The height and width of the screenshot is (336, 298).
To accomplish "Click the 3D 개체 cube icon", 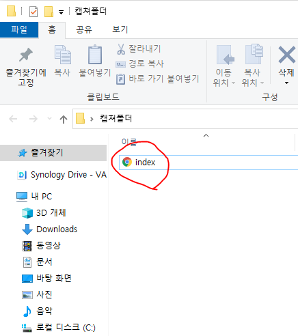I will 27,213.
